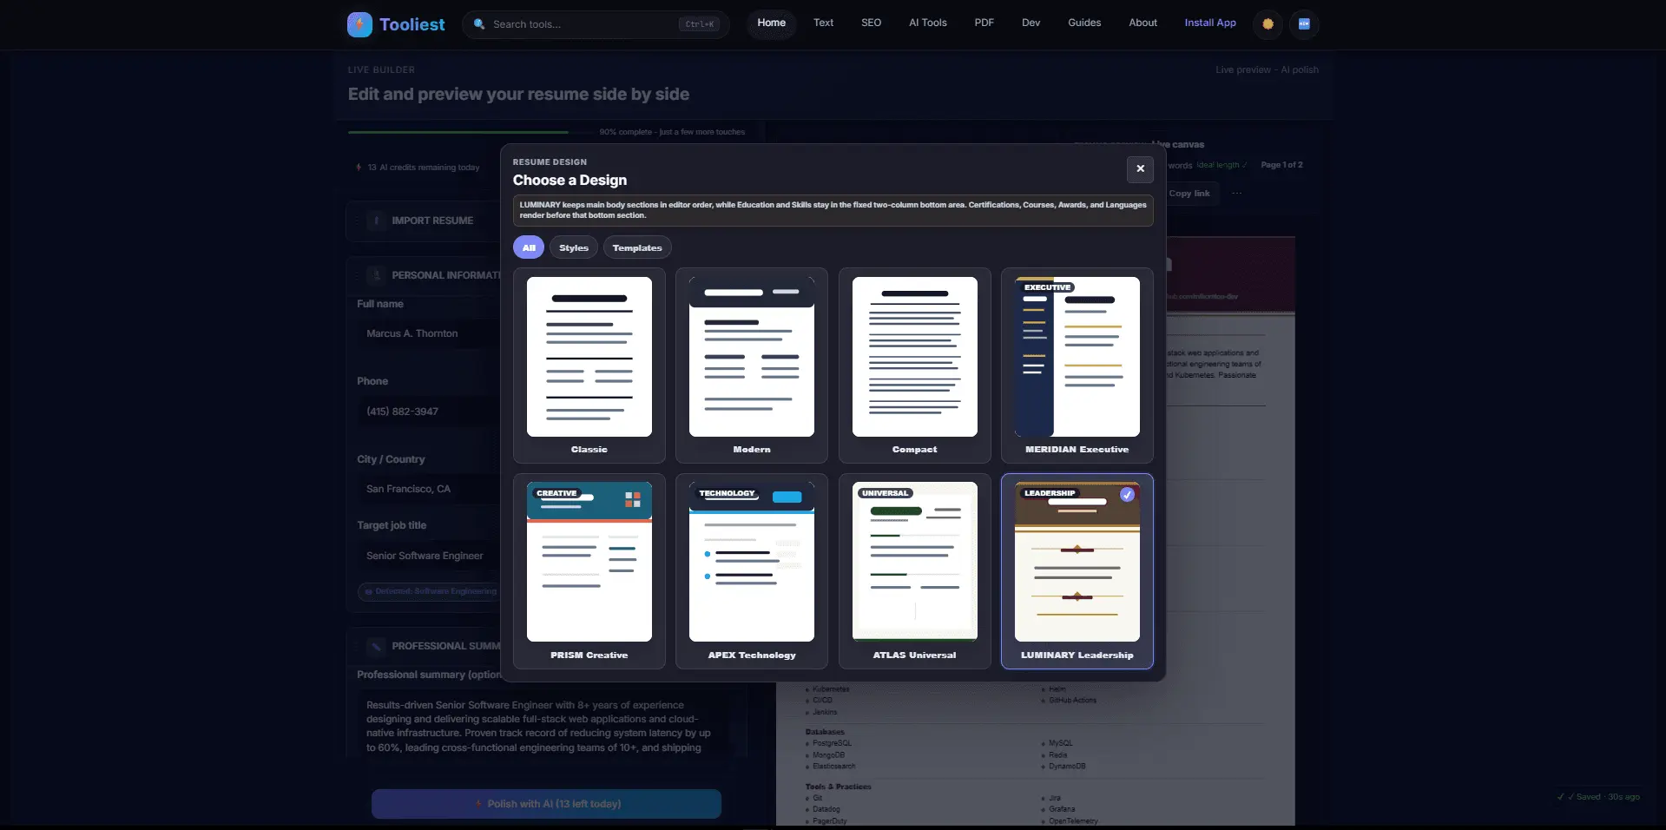This screenshot has width=1666, height=830.
Task: Click the Detected: Software Engineering chip
Action: [431, 592]
